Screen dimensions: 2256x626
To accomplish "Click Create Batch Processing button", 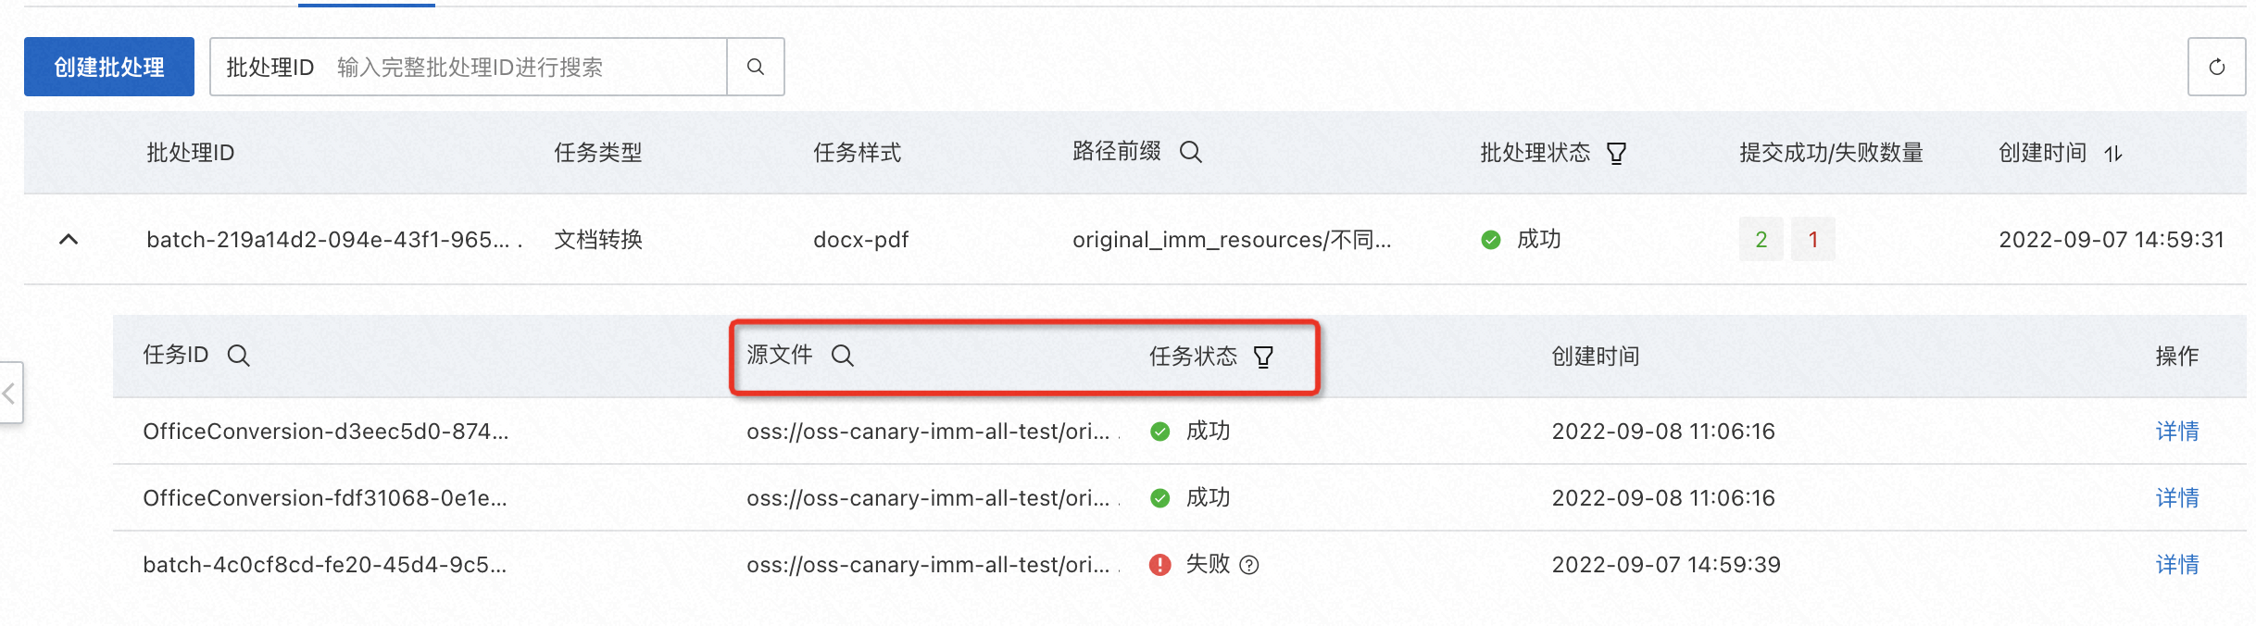I will 109,67.
